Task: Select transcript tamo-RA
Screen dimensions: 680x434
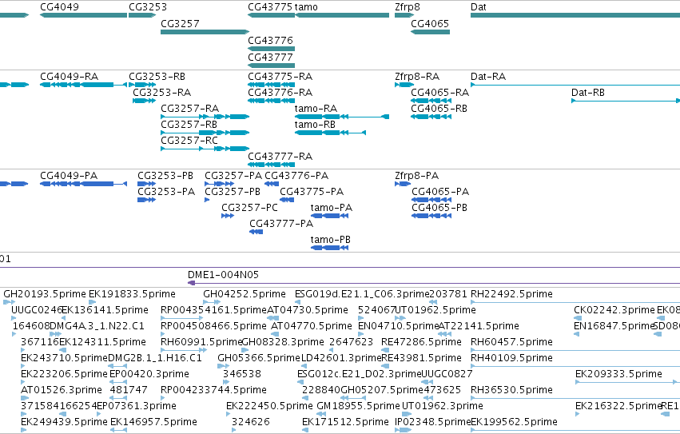Action: [x=342, y=117]
